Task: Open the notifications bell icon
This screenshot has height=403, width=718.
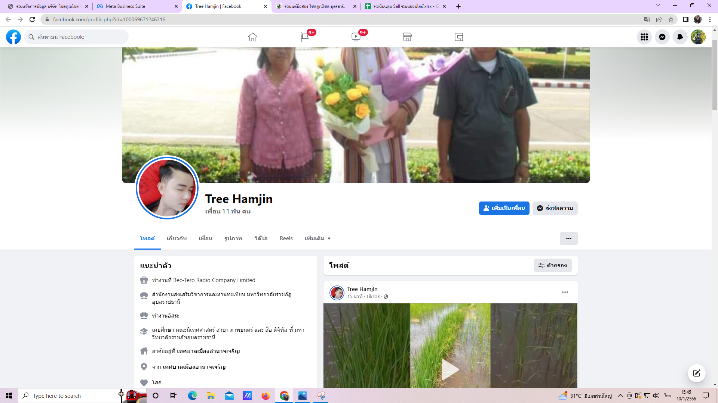Action: pyautogui.click(x=680, y=37)
